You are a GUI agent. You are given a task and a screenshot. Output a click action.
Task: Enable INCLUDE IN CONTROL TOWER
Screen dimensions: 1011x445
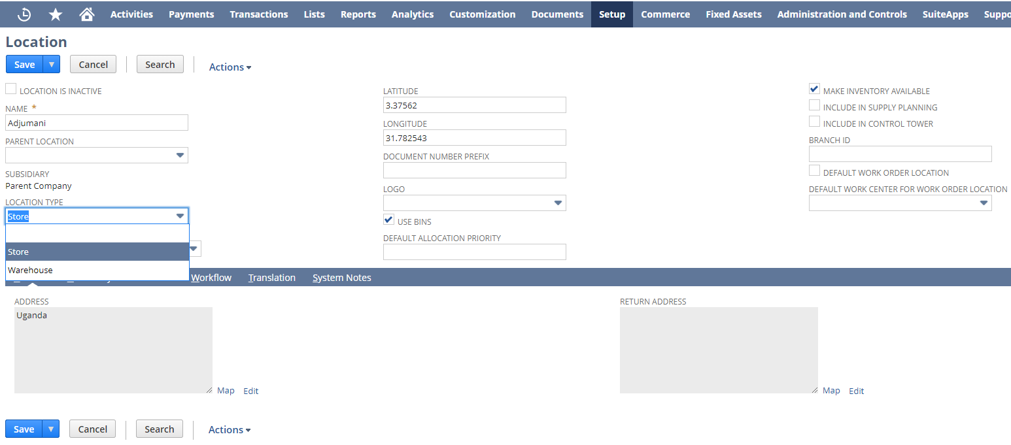[x=814, y=121]
